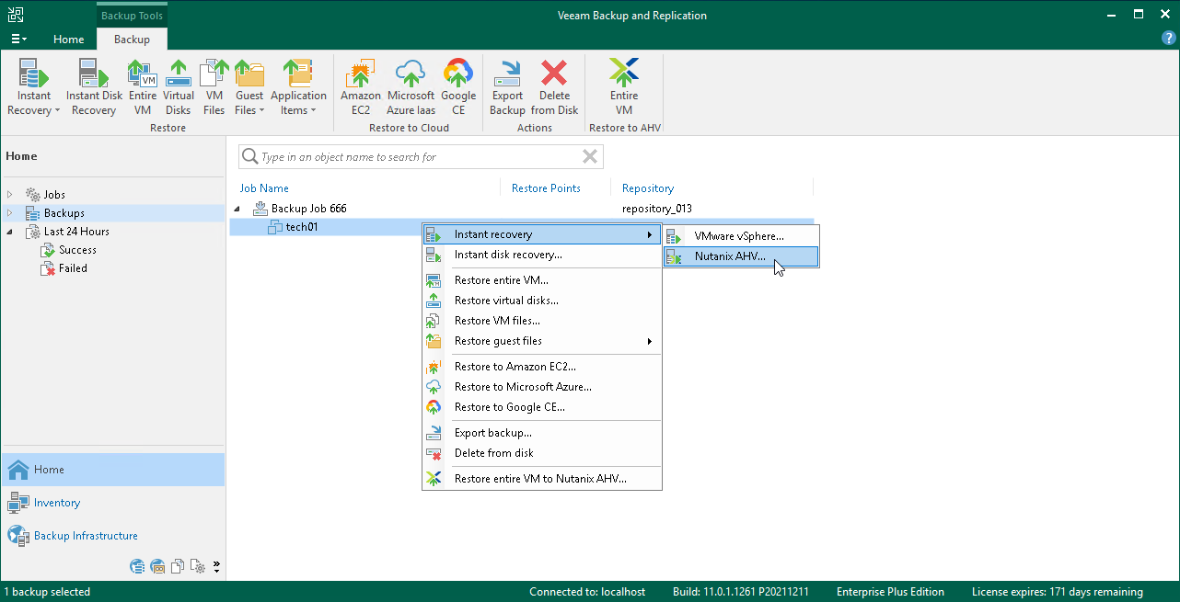
Task: Collapse the Last 24 Hours node
Action: 10,232
